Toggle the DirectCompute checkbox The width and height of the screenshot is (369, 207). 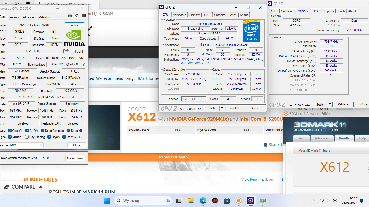point(42,131)
